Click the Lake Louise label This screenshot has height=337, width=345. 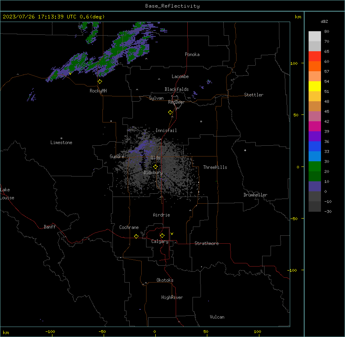pos(7,194)
